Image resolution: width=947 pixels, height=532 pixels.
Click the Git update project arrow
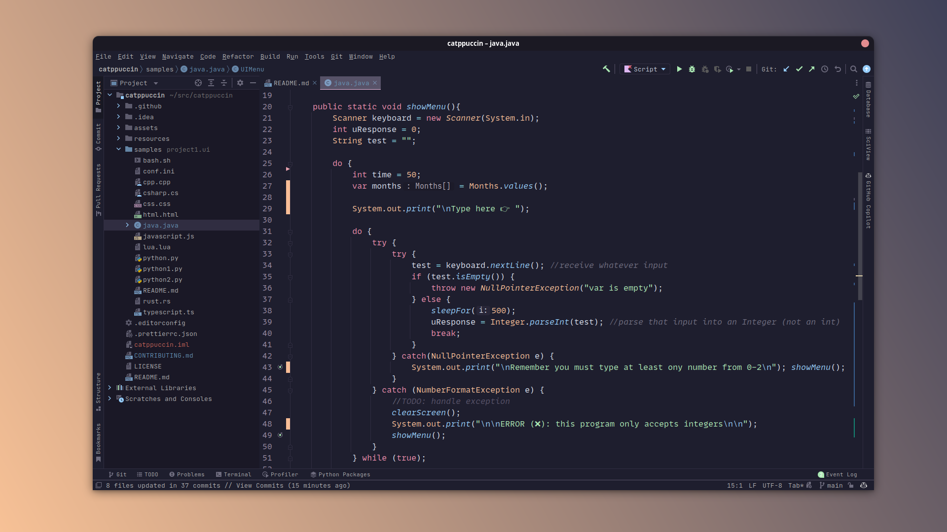pyautogui.click(x=786, y=69)
